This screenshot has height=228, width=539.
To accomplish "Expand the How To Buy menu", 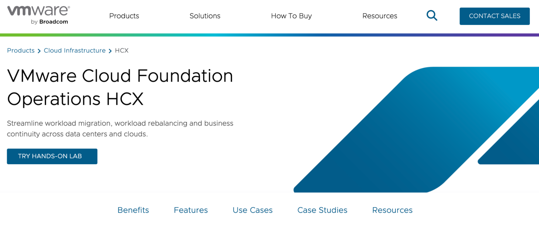I will click(291, 16).
